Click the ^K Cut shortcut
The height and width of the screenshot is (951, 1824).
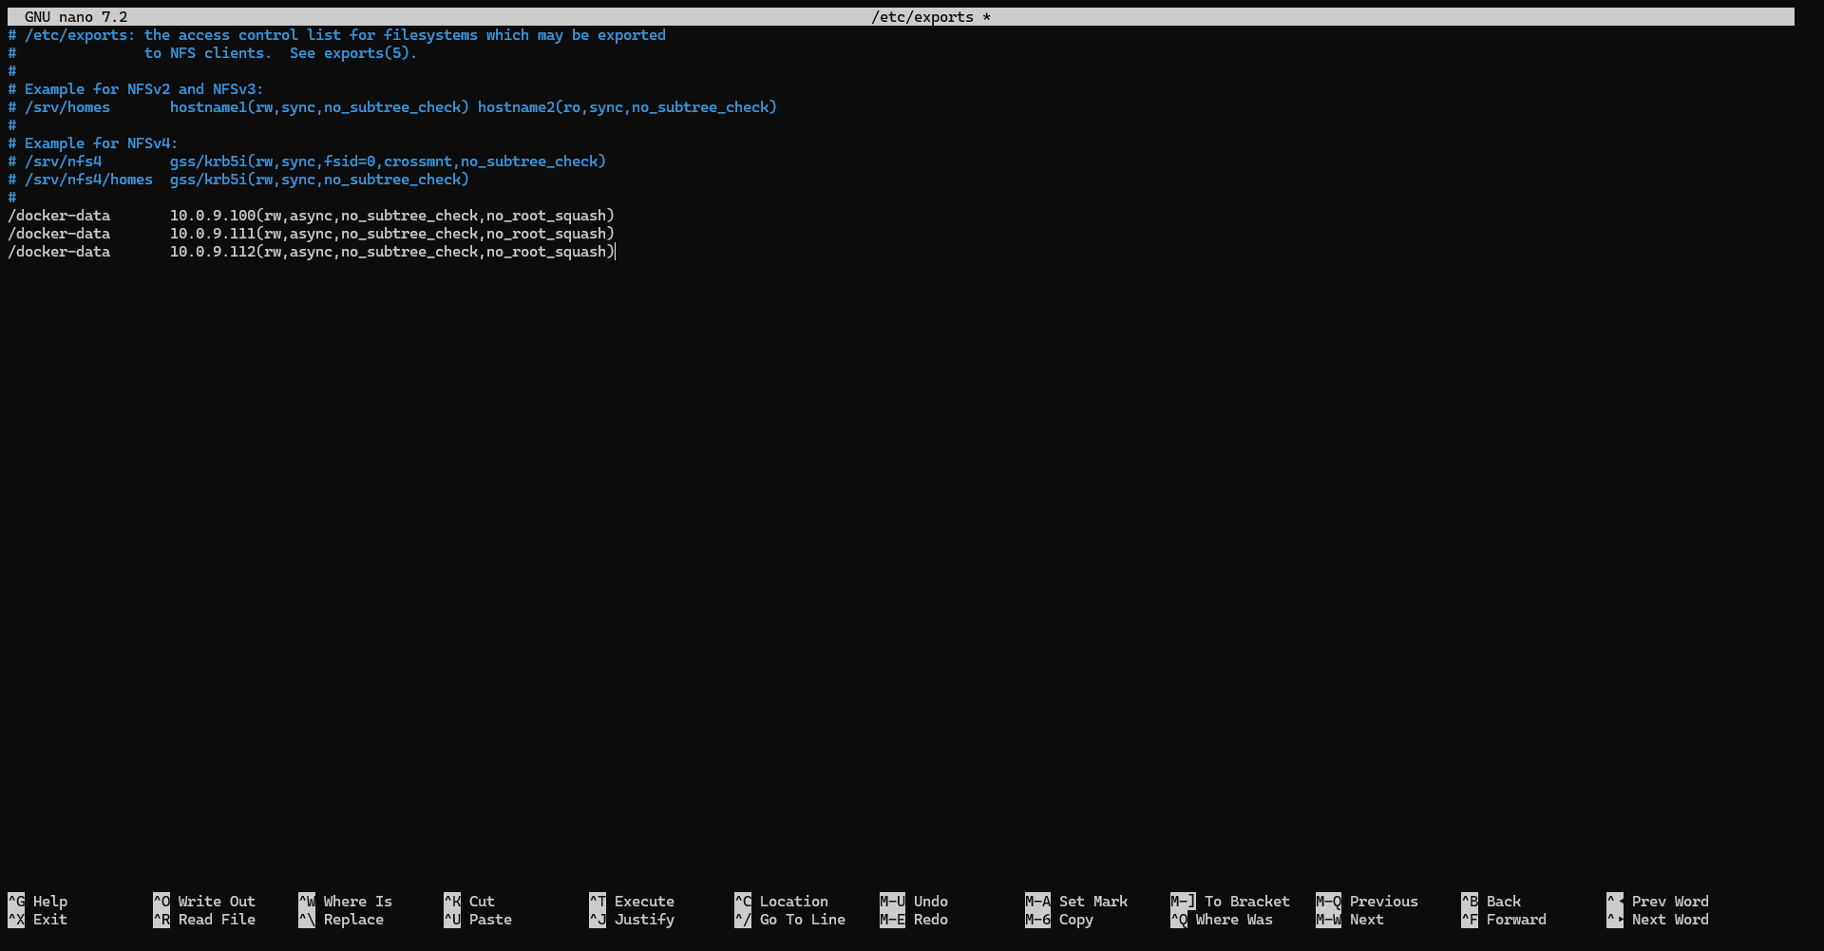tap(469, 902)
